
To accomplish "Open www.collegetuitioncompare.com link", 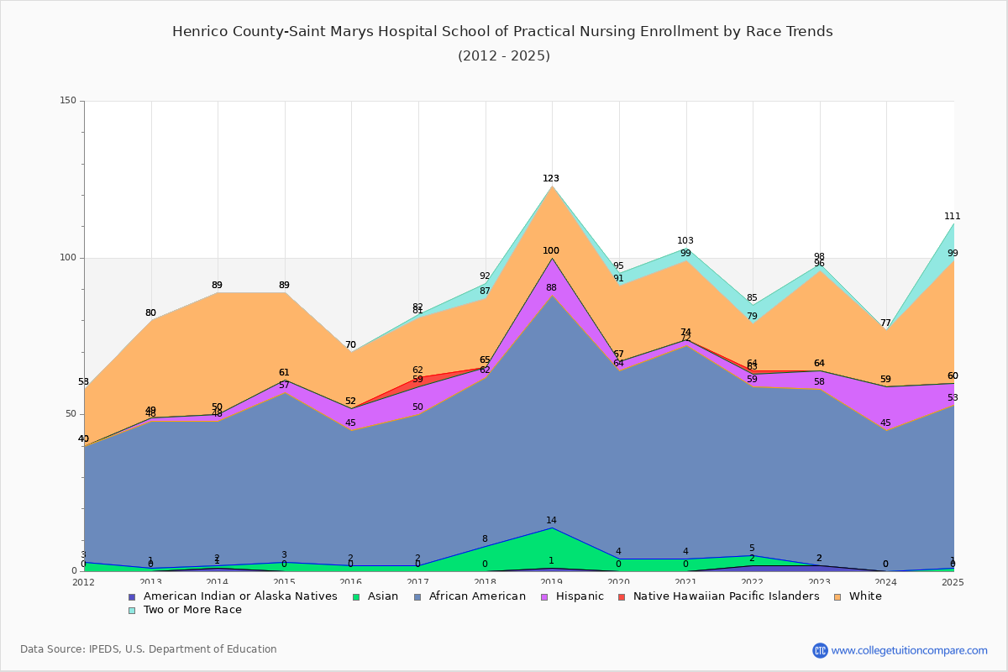I will point(910,650).
